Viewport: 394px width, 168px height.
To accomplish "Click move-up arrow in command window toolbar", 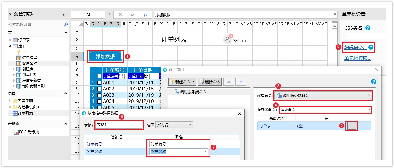I will point(229,82).
